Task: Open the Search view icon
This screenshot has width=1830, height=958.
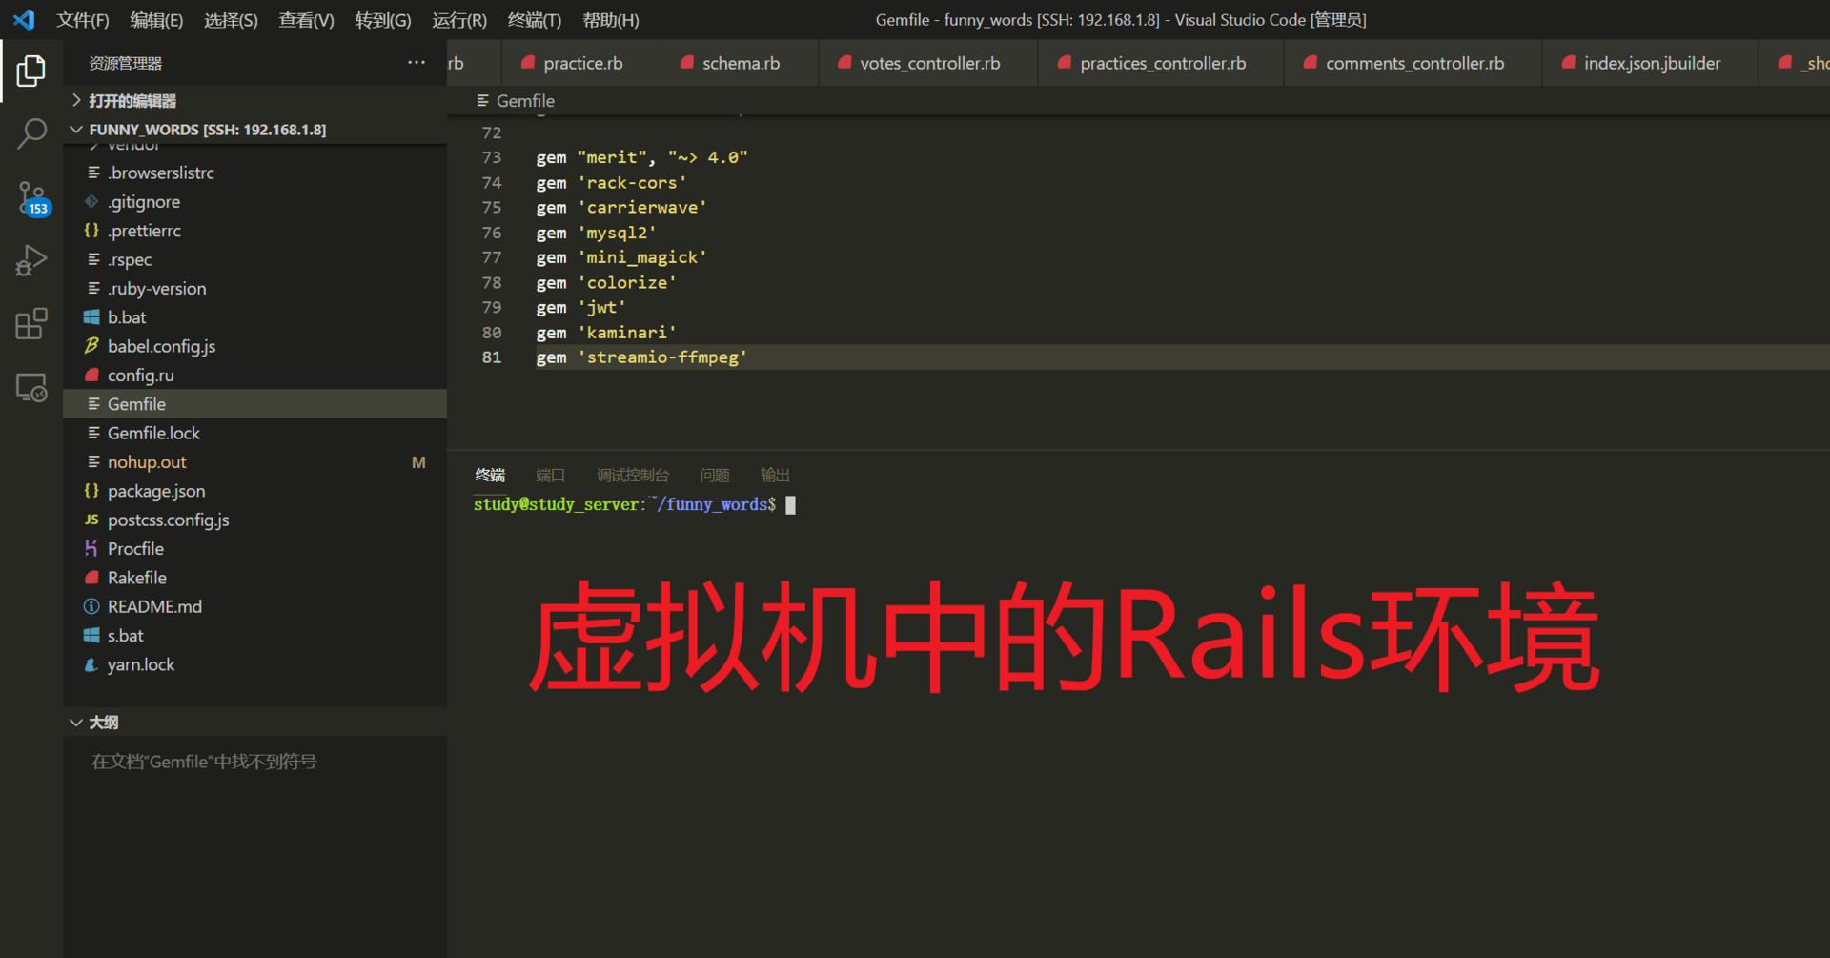Action: point(30,133)
